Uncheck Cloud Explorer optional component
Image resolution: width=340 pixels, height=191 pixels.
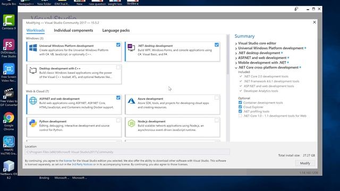(240, 107)
